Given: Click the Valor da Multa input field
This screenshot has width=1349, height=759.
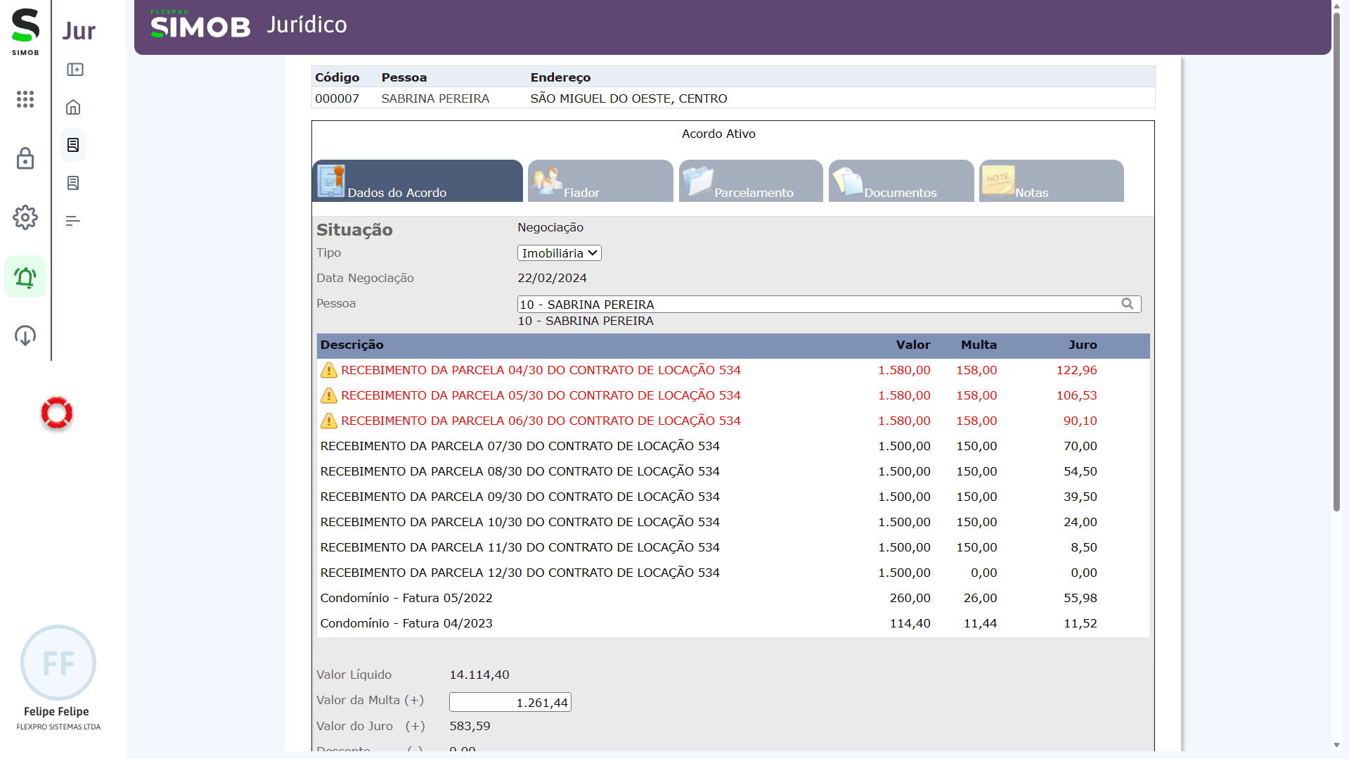Looking at the screenshot, I should point(510,702).
